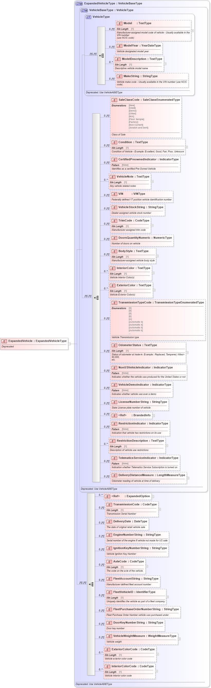Click the sequence compositor icon in VehicleType

click(101, 55)
